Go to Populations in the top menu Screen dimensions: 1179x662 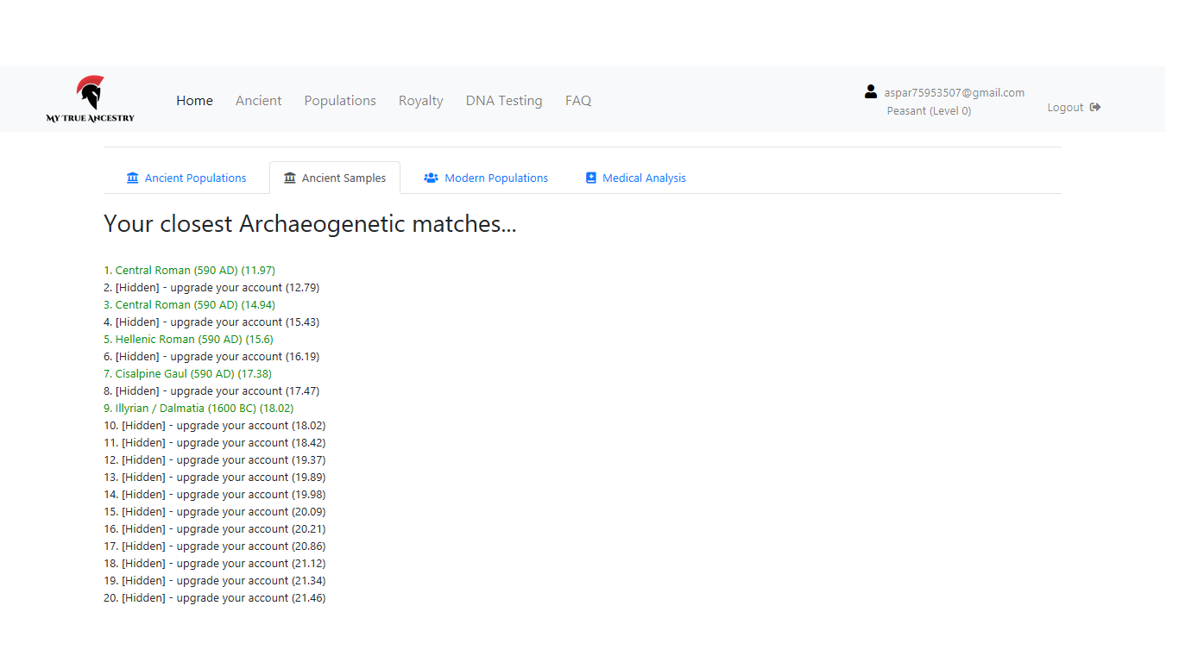[340, 100]
